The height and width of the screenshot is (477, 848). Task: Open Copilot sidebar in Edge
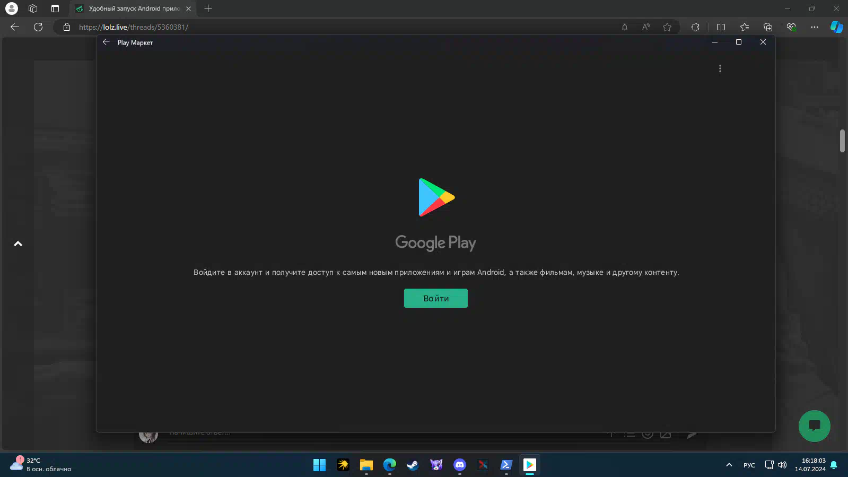(x=836, y=27)
